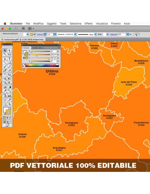Select the Scale tool

(9, 75)
